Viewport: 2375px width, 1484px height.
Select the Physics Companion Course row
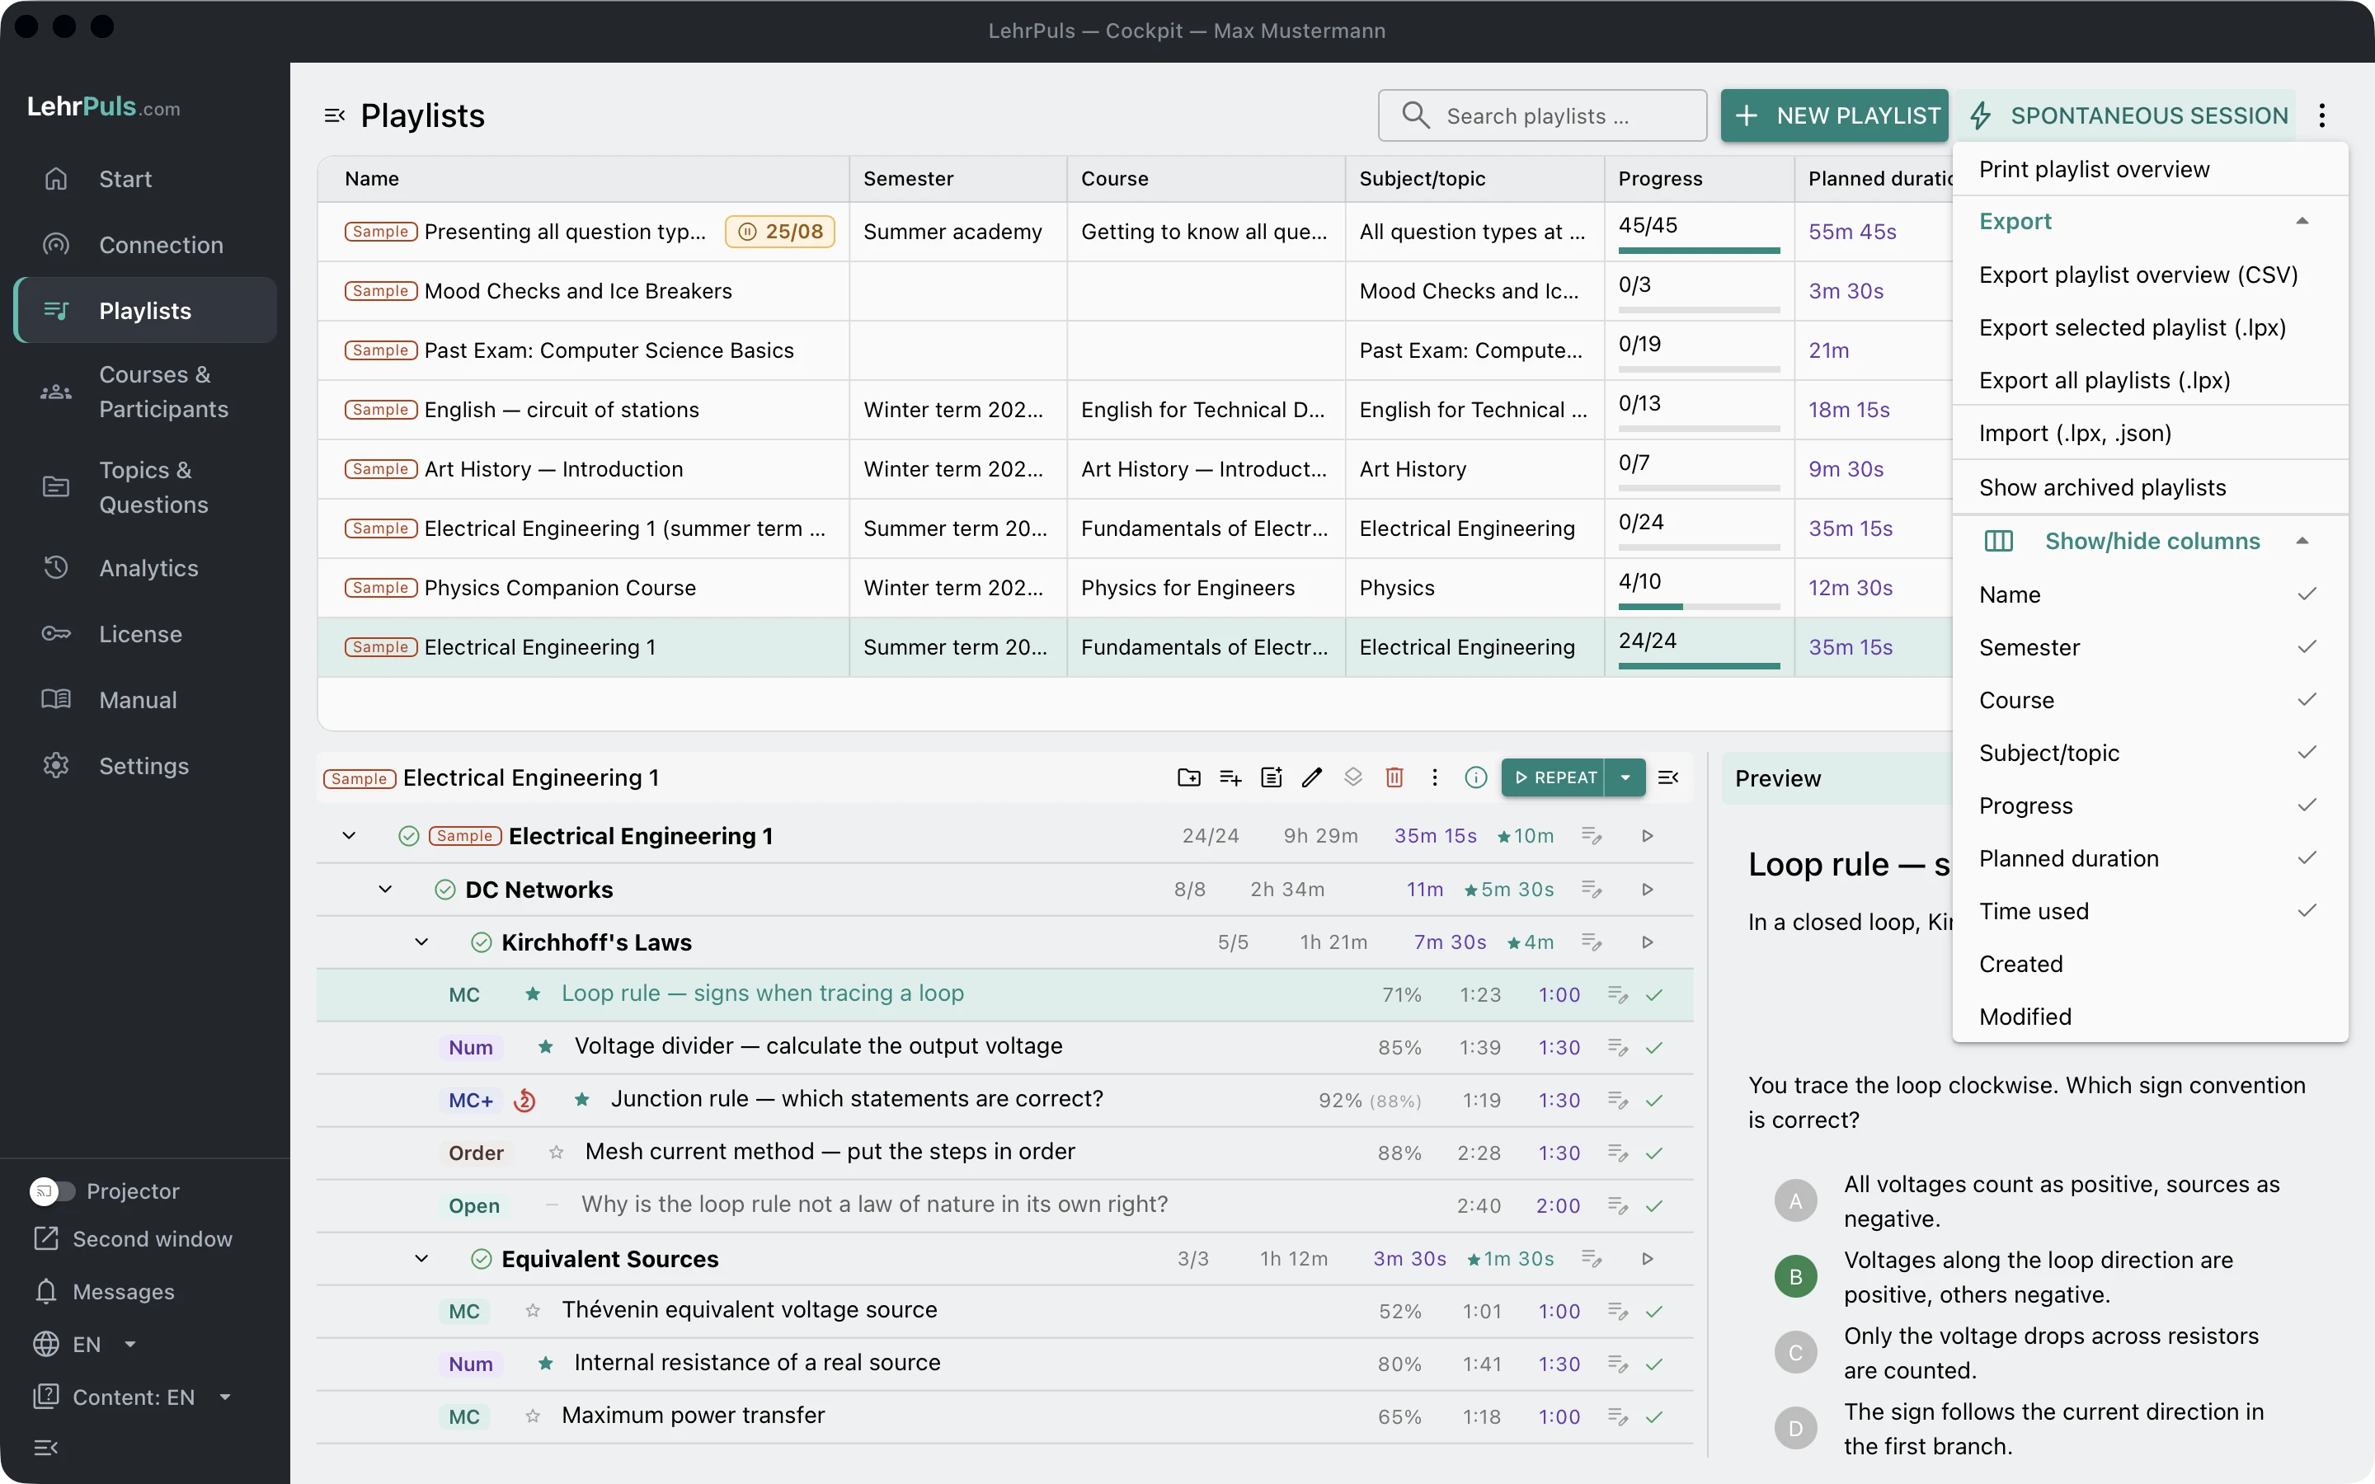1134,588
